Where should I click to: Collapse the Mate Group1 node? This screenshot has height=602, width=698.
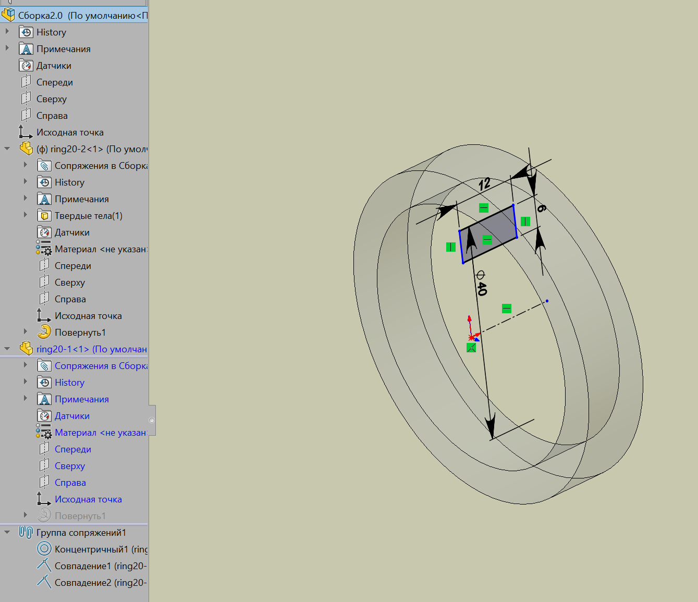point(7,532)
